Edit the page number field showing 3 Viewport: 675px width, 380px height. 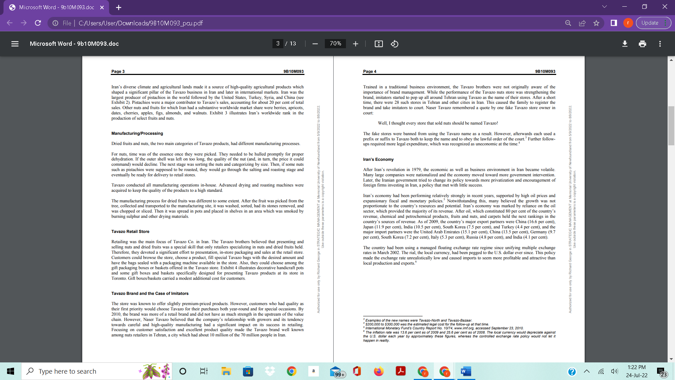click(278, 44)
